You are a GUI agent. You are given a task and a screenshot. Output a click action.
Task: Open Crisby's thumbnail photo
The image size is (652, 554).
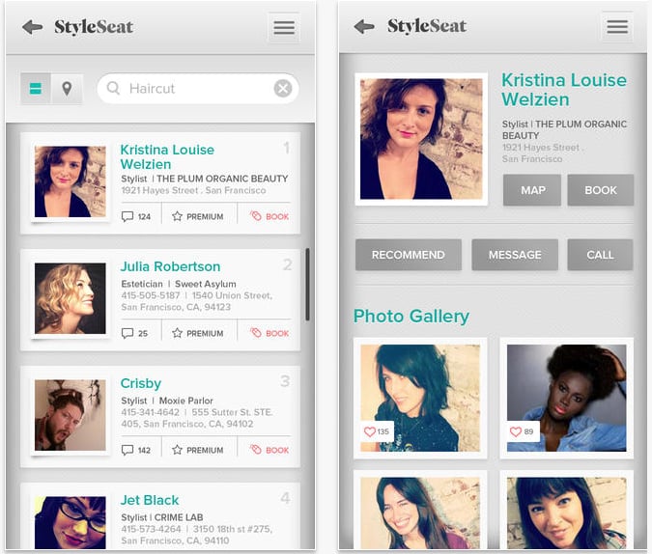coord(71,415)
